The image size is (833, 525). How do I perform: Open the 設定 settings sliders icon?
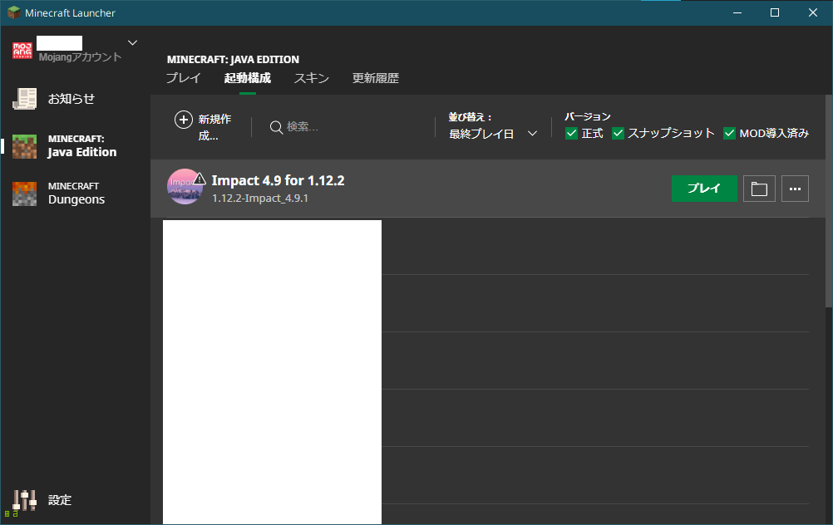pyautogui.click(x=24, y=500)
